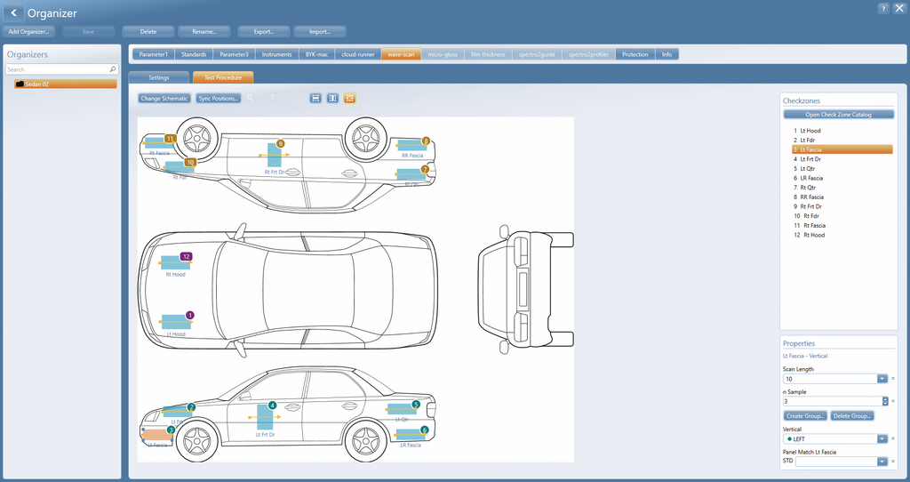Select Rt Qtr in the Checkzones list
910x482 pixels.
coord(808,188)
